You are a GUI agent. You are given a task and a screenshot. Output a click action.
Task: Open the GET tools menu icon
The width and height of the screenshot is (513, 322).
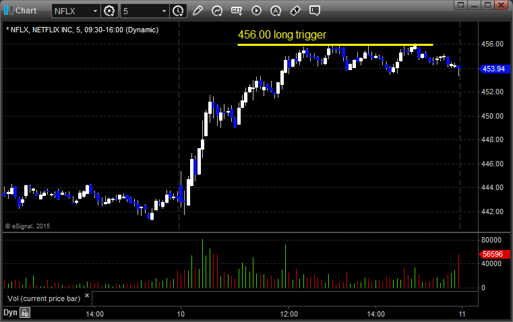pyautogui.click(x=237, y=11)
